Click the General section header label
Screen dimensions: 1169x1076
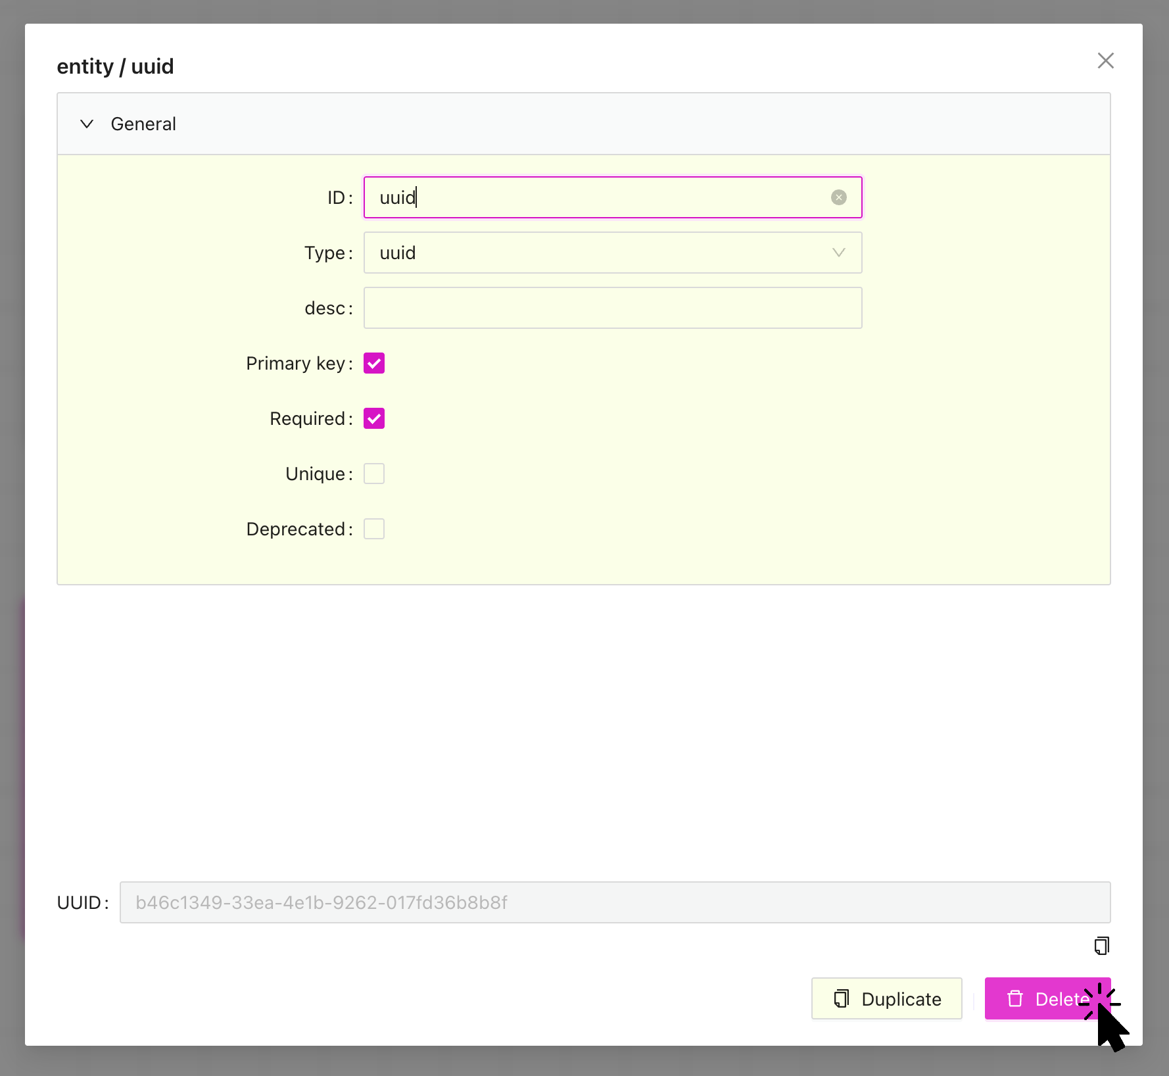click(x=143, y=124)
